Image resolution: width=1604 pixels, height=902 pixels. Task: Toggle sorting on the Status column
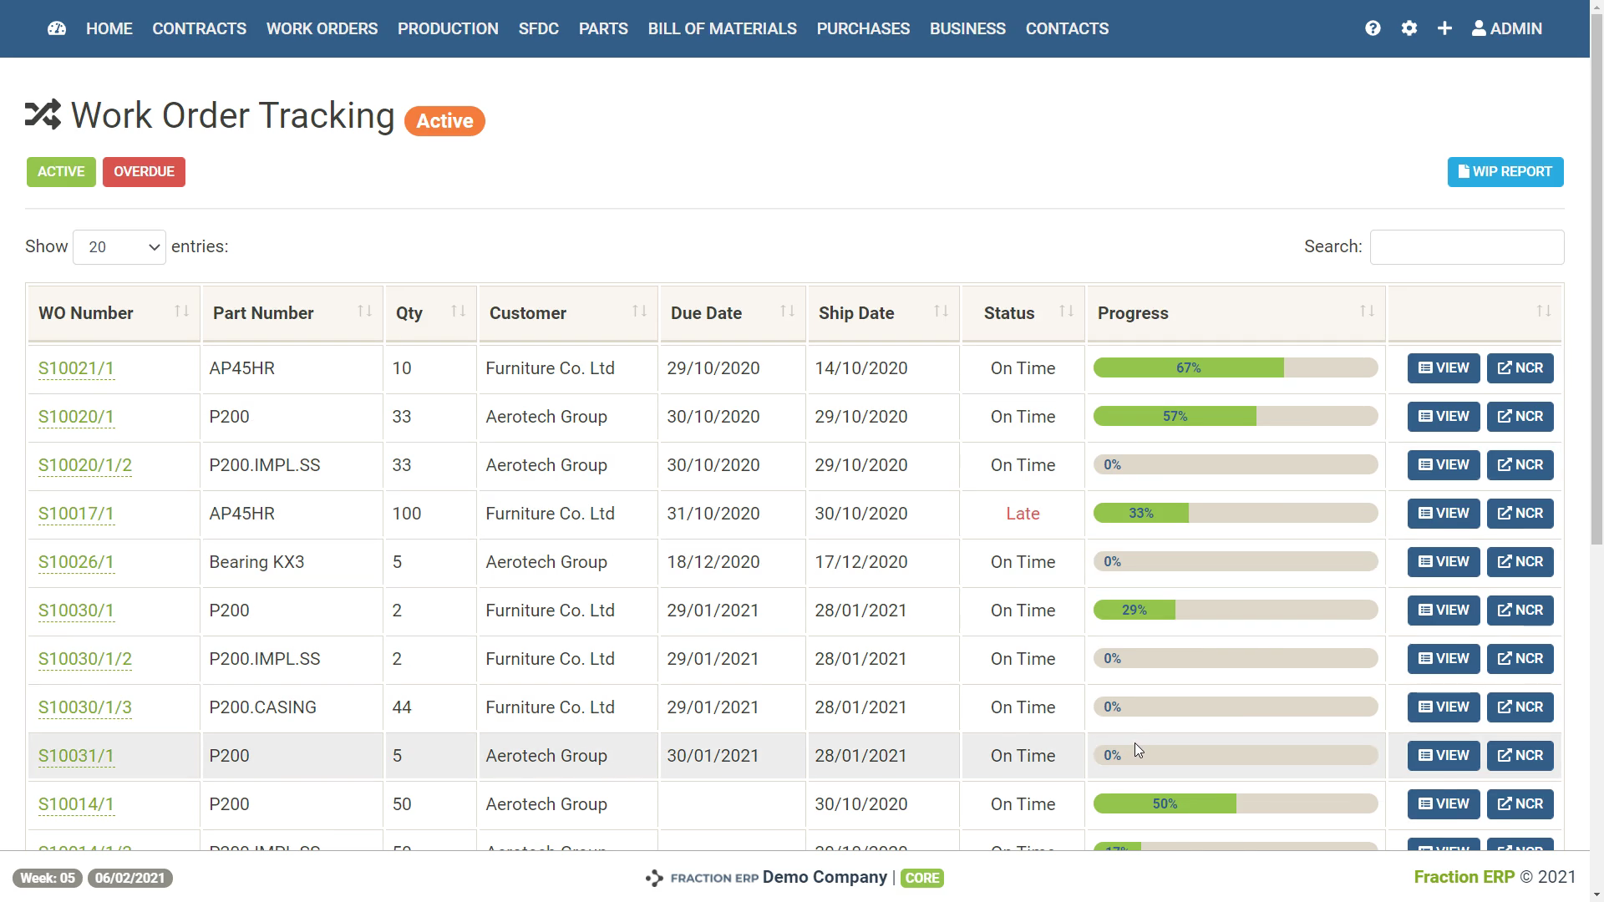click(1068, 311)
